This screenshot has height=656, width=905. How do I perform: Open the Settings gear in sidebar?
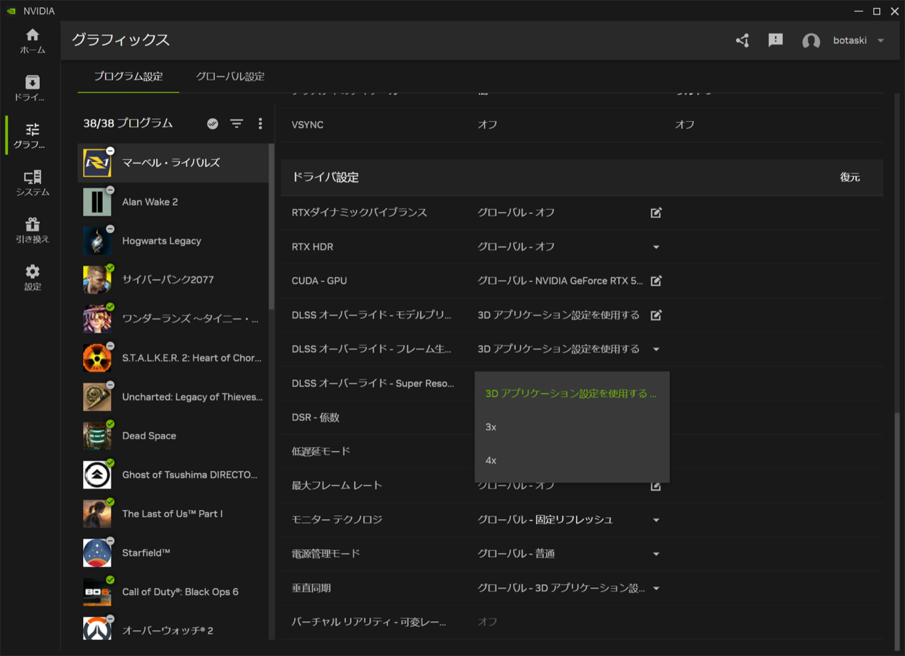tap(32, 277)
